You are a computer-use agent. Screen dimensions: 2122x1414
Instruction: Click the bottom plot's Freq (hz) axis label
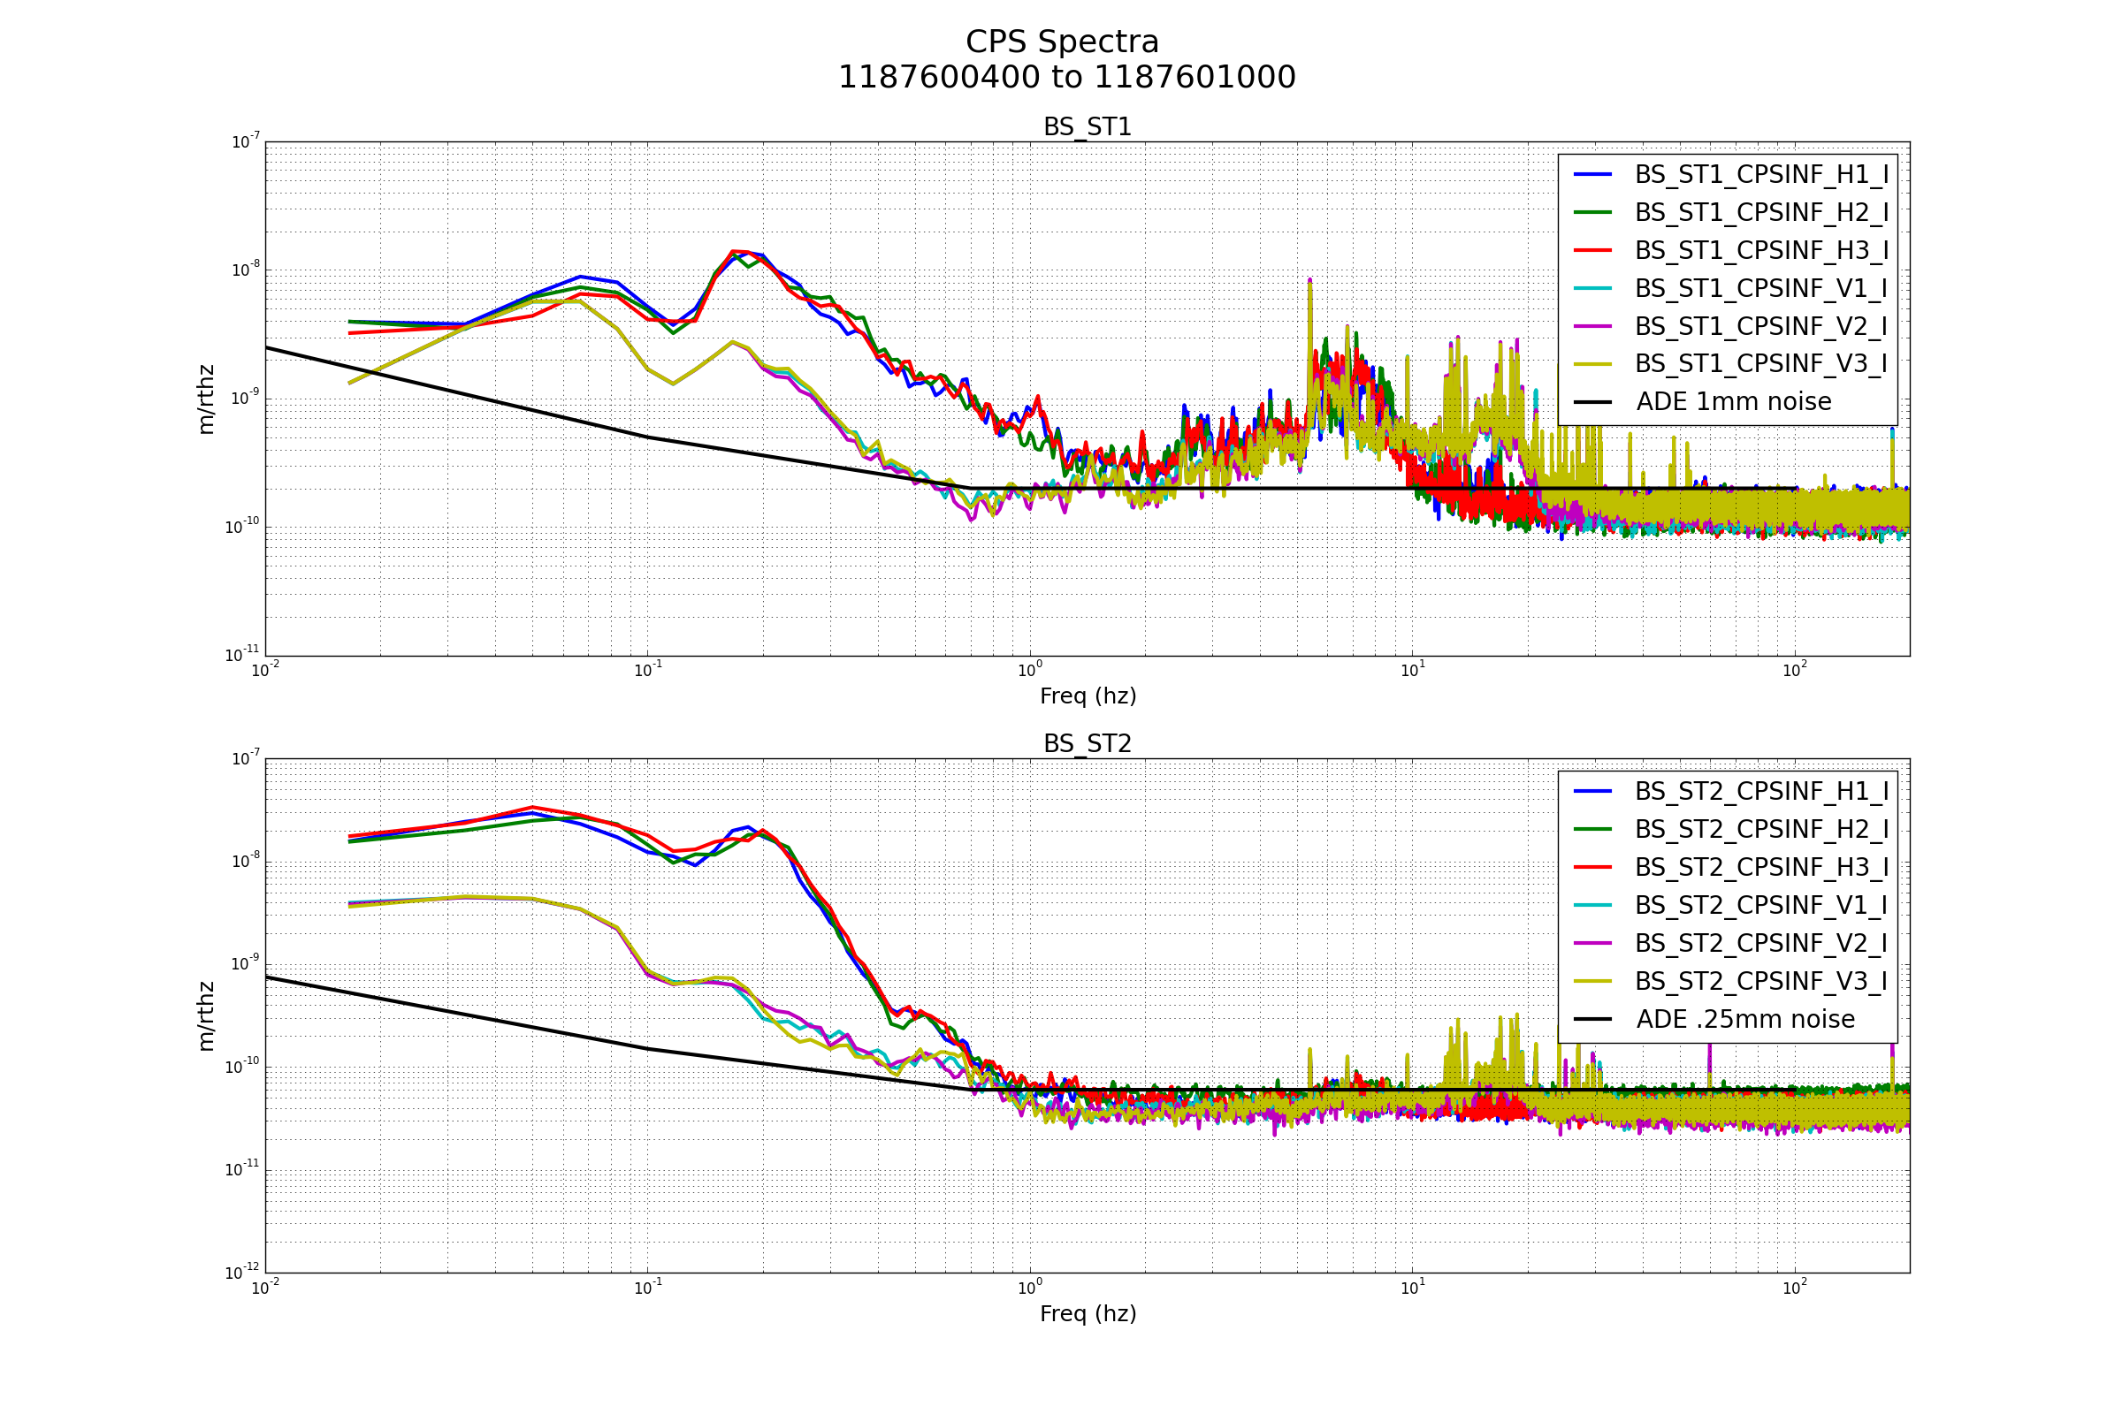coord(1088,1314)
